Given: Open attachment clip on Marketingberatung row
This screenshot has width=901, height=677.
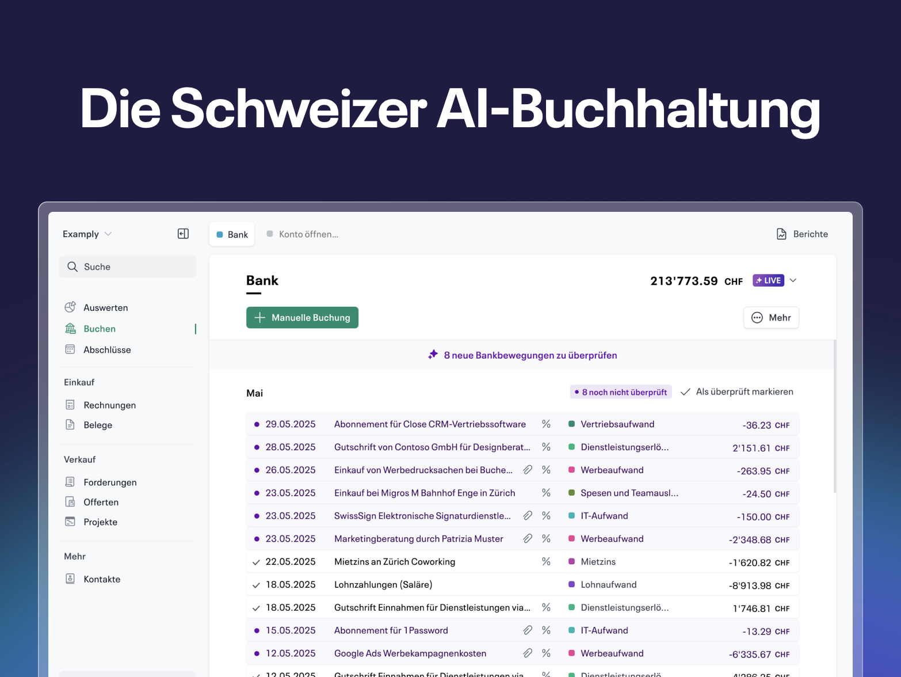Looking at the screenshot, I should (528, 539).
